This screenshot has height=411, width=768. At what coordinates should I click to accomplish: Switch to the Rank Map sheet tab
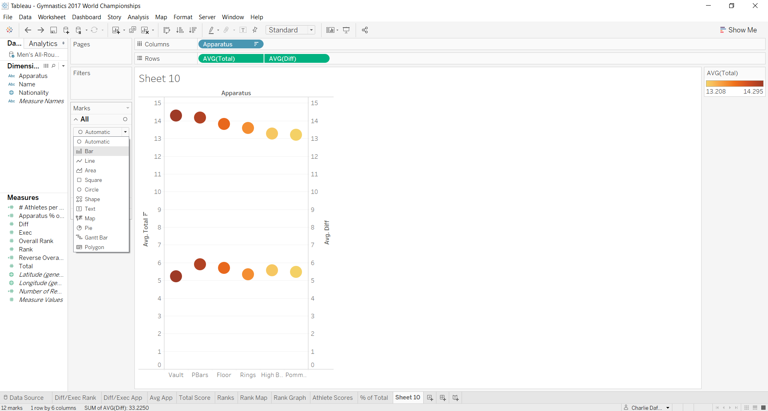[x=254, y=397]
